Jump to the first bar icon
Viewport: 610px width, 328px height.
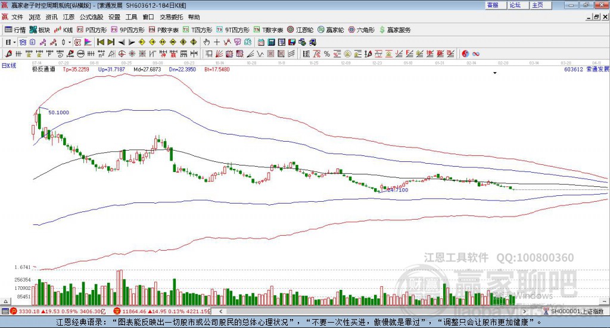pos(101,42)
